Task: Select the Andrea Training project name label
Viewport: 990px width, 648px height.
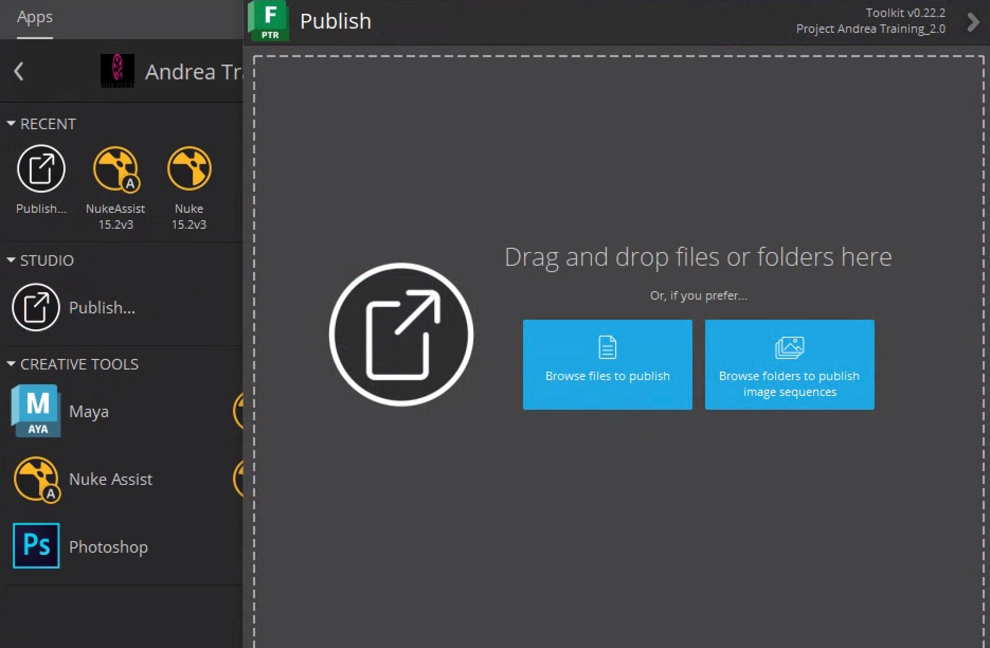Action: [x=193, y=72]
